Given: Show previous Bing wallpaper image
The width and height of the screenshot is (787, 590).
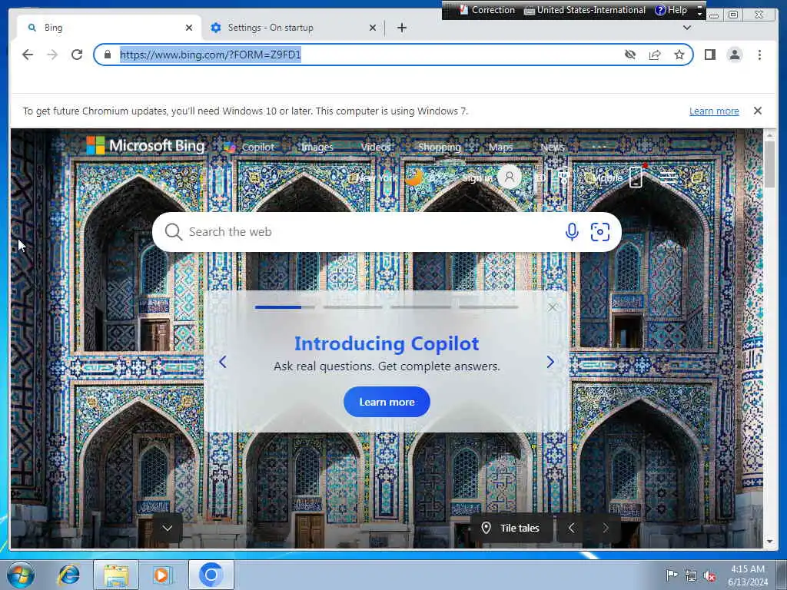Looking at the screenshot, I should 571,528.
